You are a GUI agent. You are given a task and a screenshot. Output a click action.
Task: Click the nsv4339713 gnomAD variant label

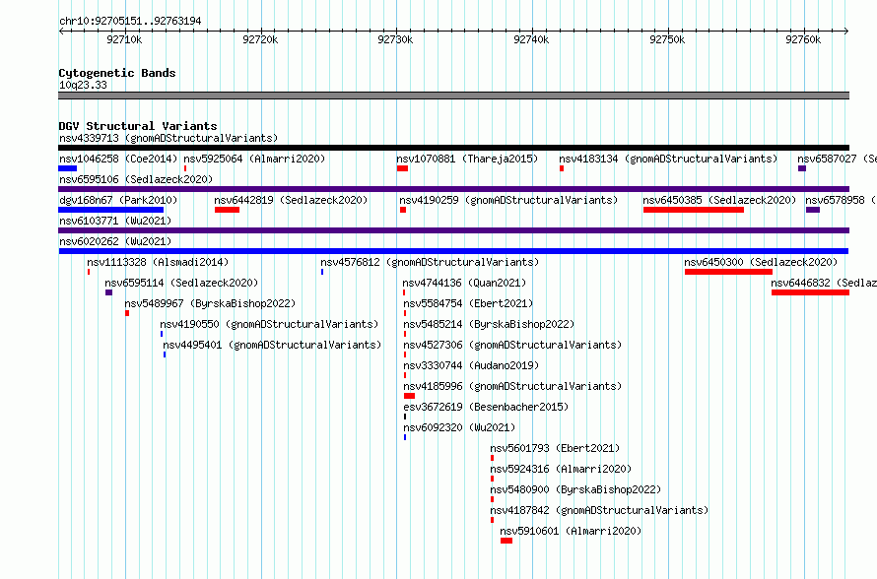click(169, 138)
